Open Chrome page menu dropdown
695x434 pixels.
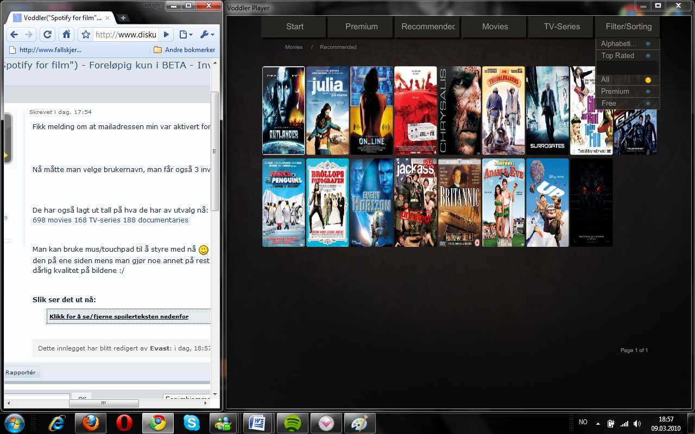(186, 35)
